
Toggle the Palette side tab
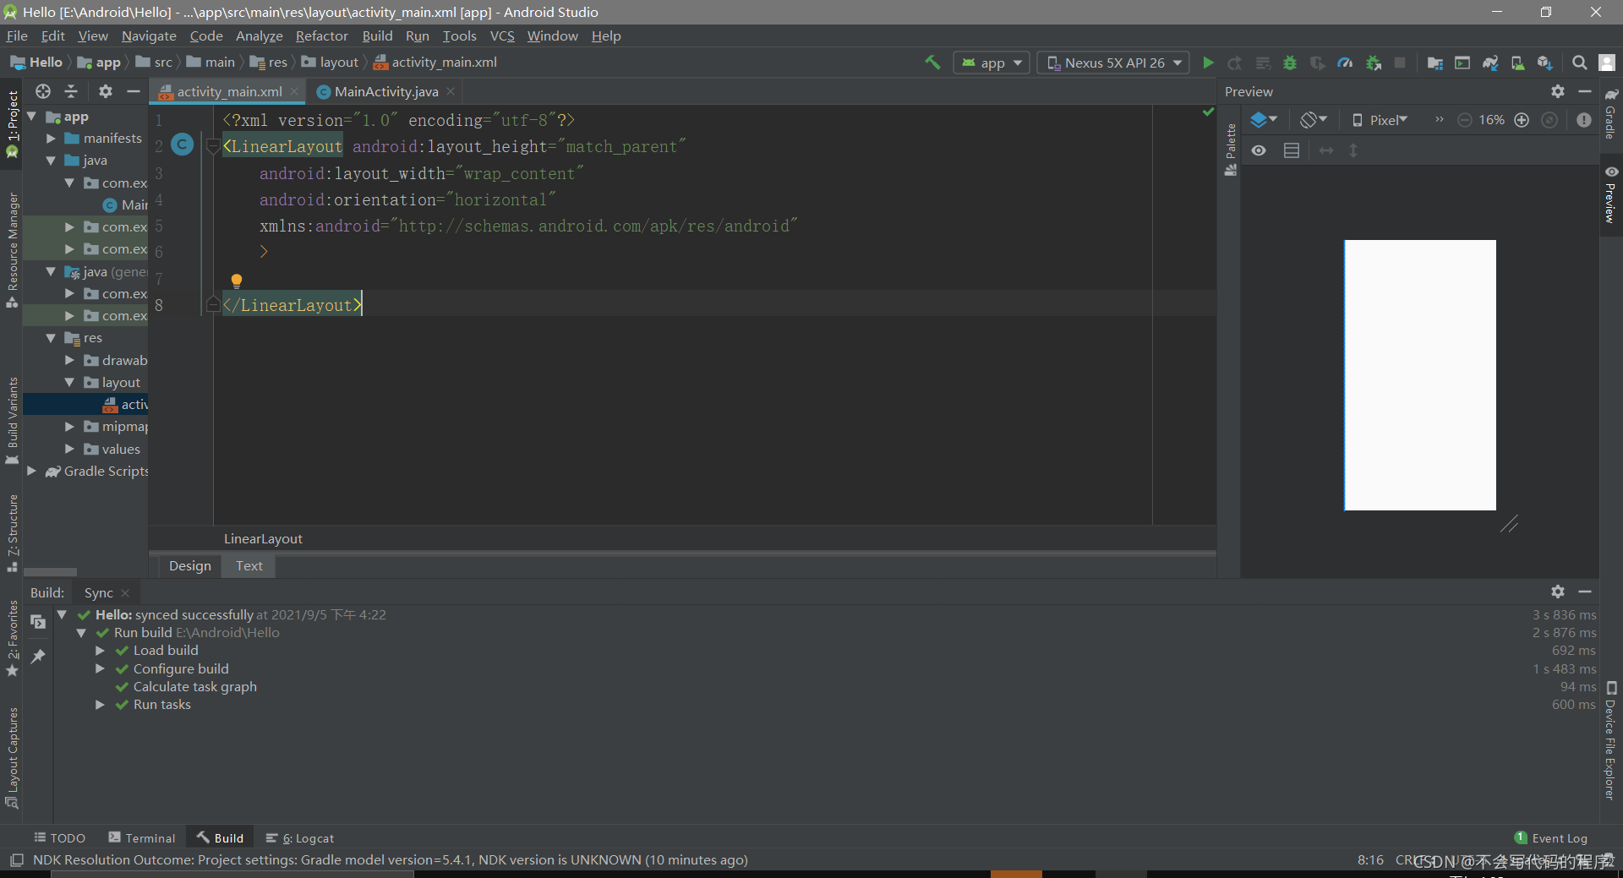tap(1231, 150)
